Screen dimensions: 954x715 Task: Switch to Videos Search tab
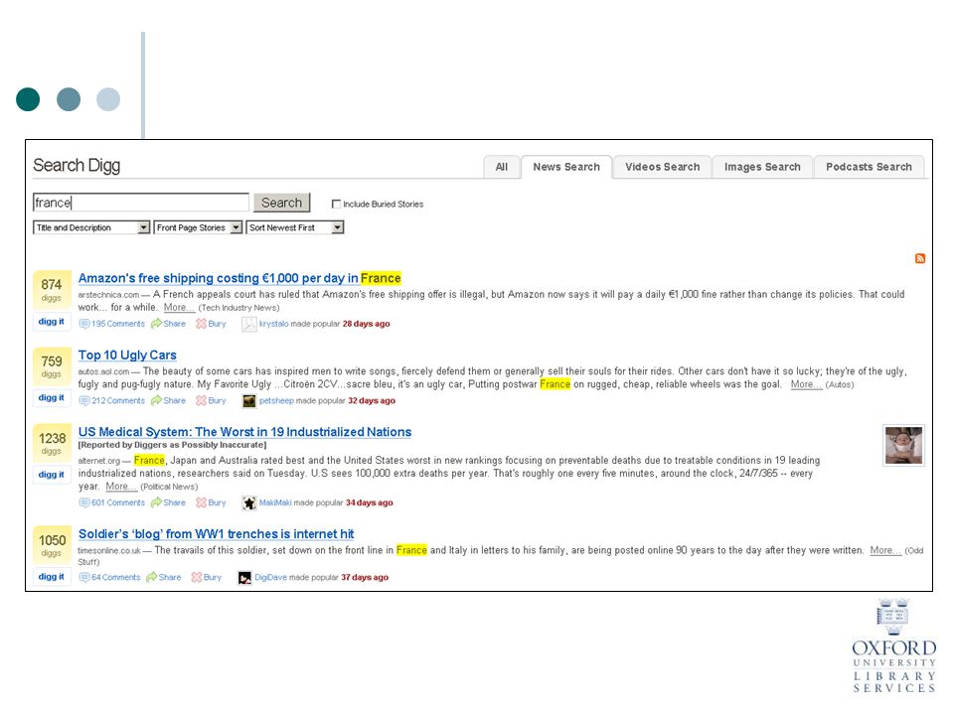pyautogui.click(x=663, y=167)
